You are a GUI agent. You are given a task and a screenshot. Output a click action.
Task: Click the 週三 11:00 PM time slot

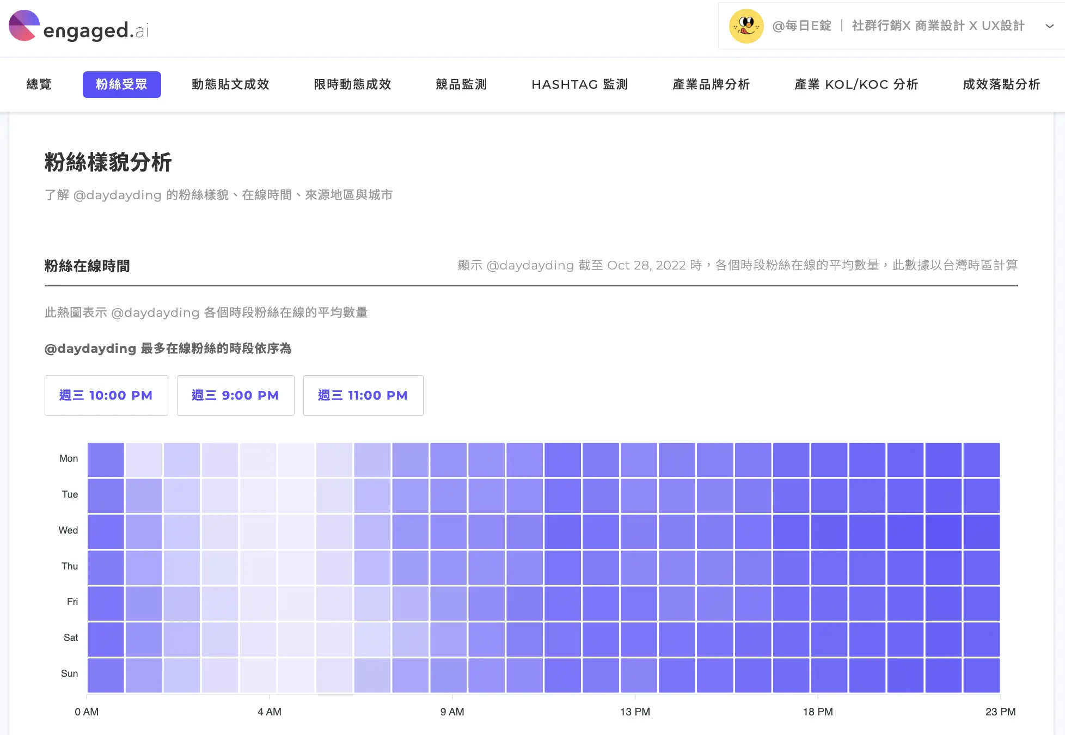[x=363, y=395]
